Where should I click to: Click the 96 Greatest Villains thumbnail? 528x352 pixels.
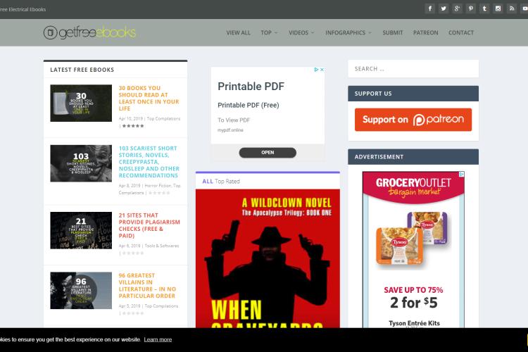coord(81,290)
